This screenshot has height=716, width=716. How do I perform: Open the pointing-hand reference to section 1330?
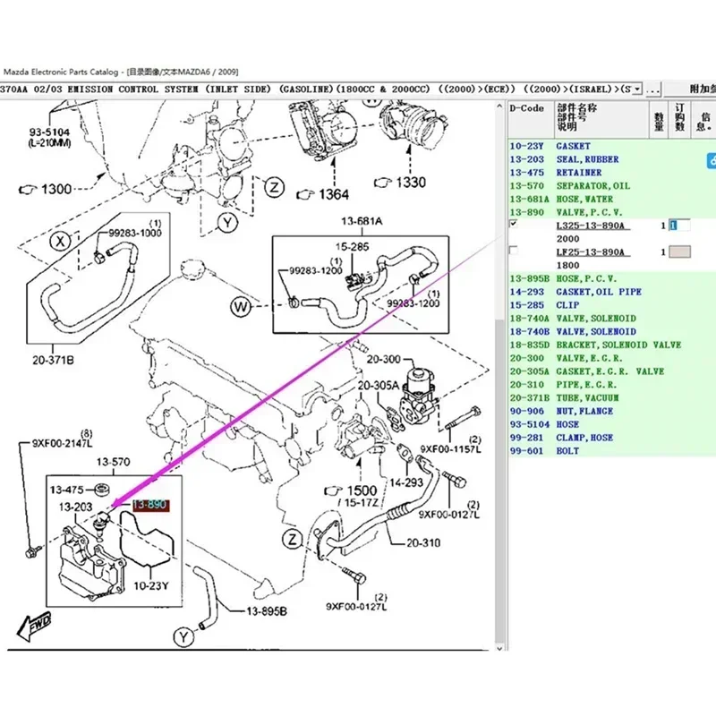[400, 183]
